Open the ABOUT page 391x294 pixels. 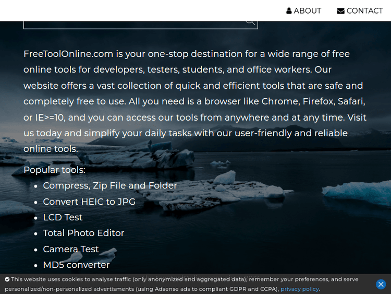[304, 11]
